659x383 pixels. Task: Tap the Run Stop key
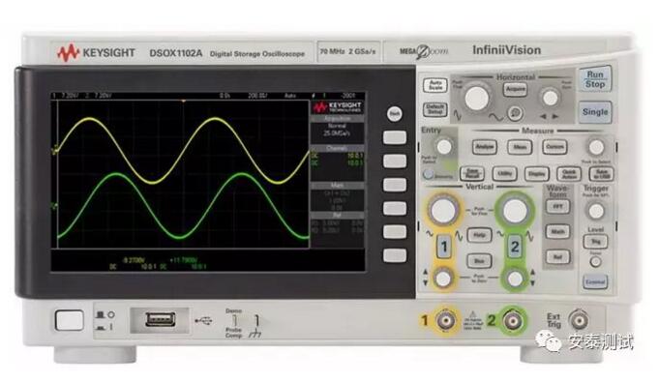(x=595, y=79)
